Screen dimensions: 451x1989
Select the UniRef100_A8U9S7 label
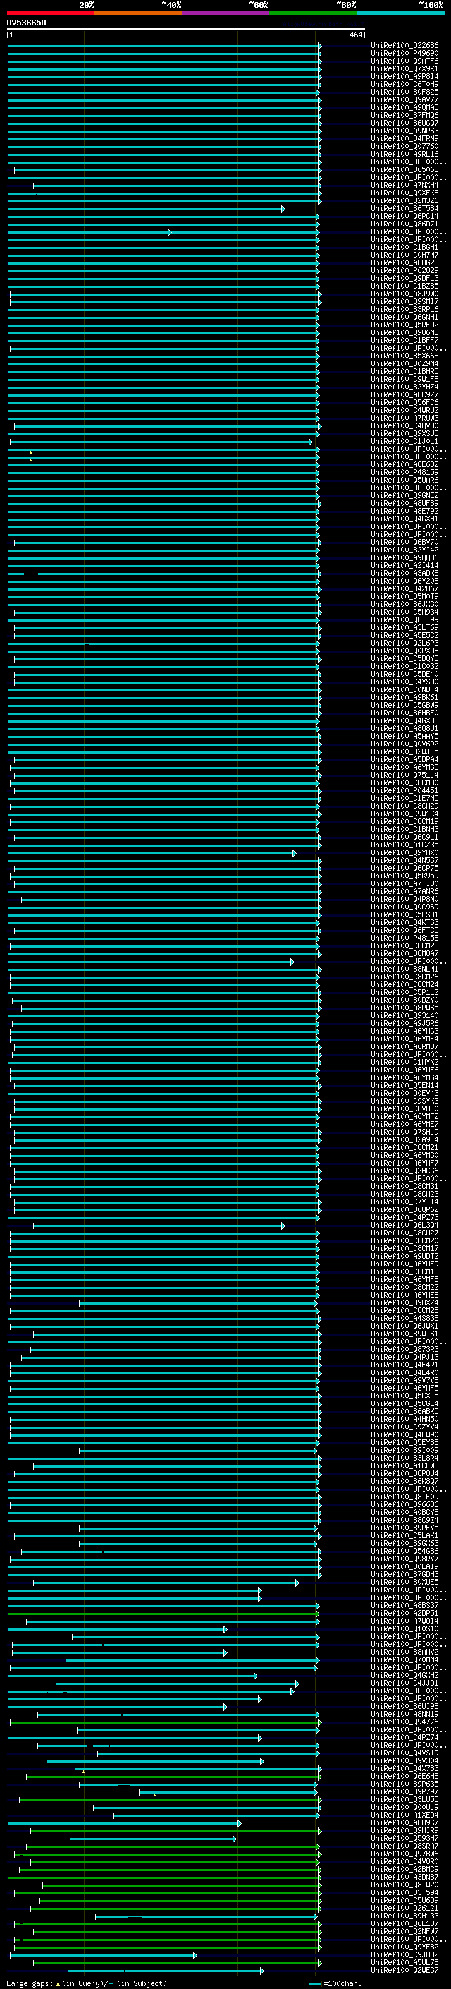click(x=404, y=1823)
